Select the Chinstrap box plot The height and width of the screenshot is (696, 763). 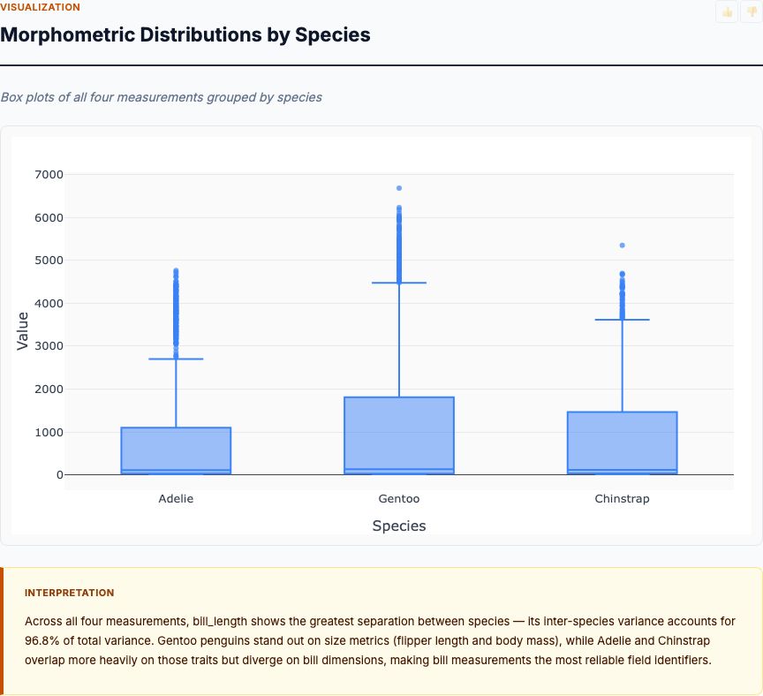(x=623, y=440)
